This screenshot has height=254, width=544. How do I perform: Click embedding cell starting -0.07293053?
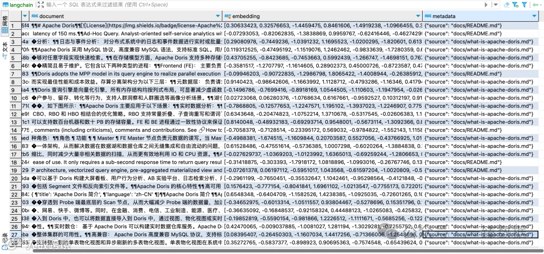[x=322, y=34]
